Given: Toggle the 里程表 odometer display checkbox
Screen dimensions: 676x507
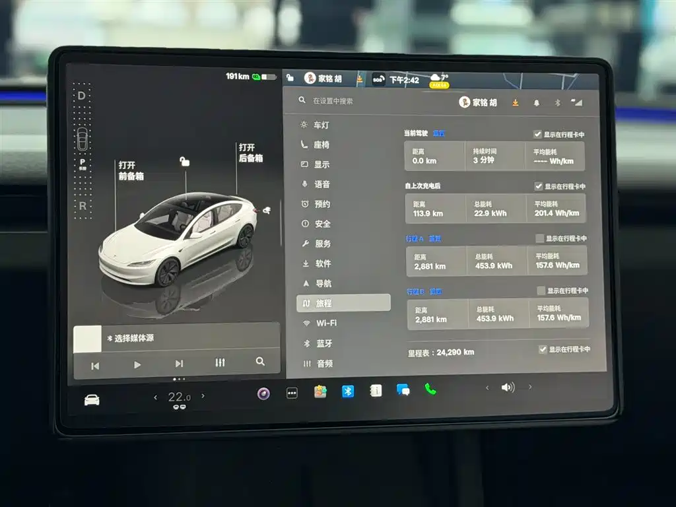Looking at the screenshot, I should [543, 349].
